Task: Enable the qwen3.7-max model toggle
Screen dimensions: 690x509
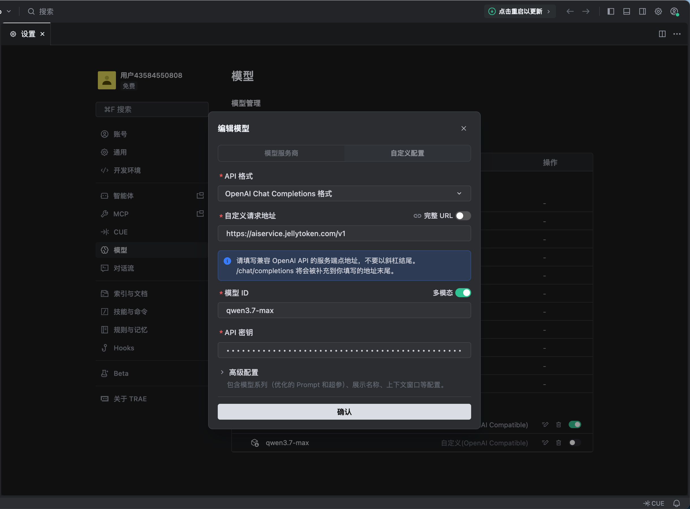Action: (x=575, y=443)
